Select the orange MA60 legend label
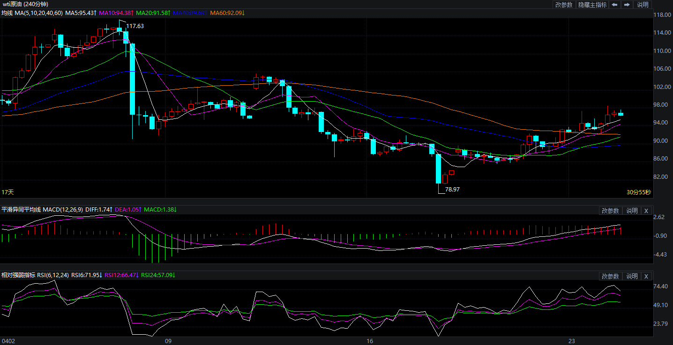Viewport: 673px width, 345px height. (x=227, y=13)
